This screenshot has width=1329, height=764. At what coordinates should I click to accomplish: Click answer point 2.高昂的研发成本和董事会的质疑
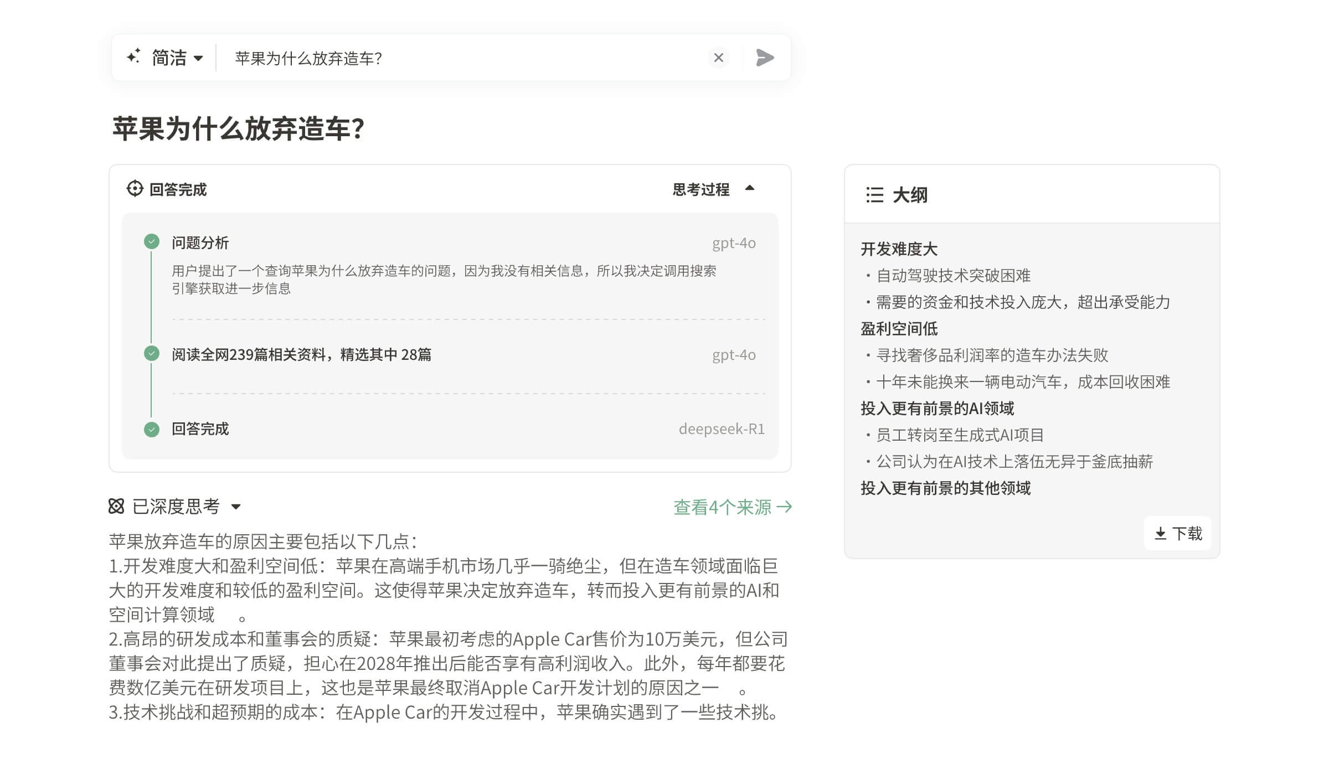pyautogui.click(x=448, y=663)
